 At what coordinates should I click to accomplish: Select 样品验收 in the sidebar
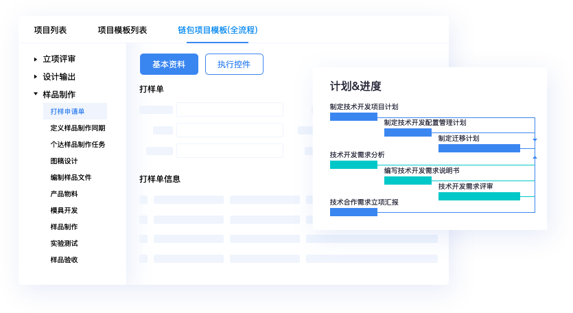tap(64, 259)
